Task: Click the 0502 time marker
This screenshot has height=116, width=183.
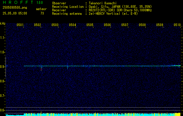Action: pyautogui.click(x=38, y=25)
